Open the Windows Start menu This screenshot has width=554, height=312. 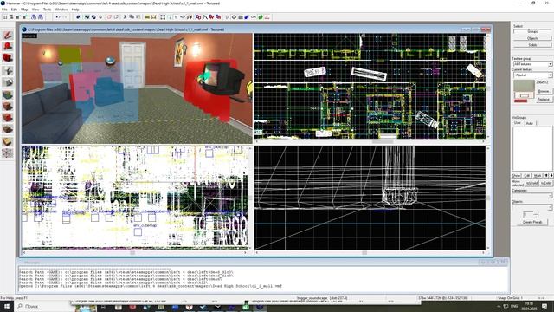7,306
